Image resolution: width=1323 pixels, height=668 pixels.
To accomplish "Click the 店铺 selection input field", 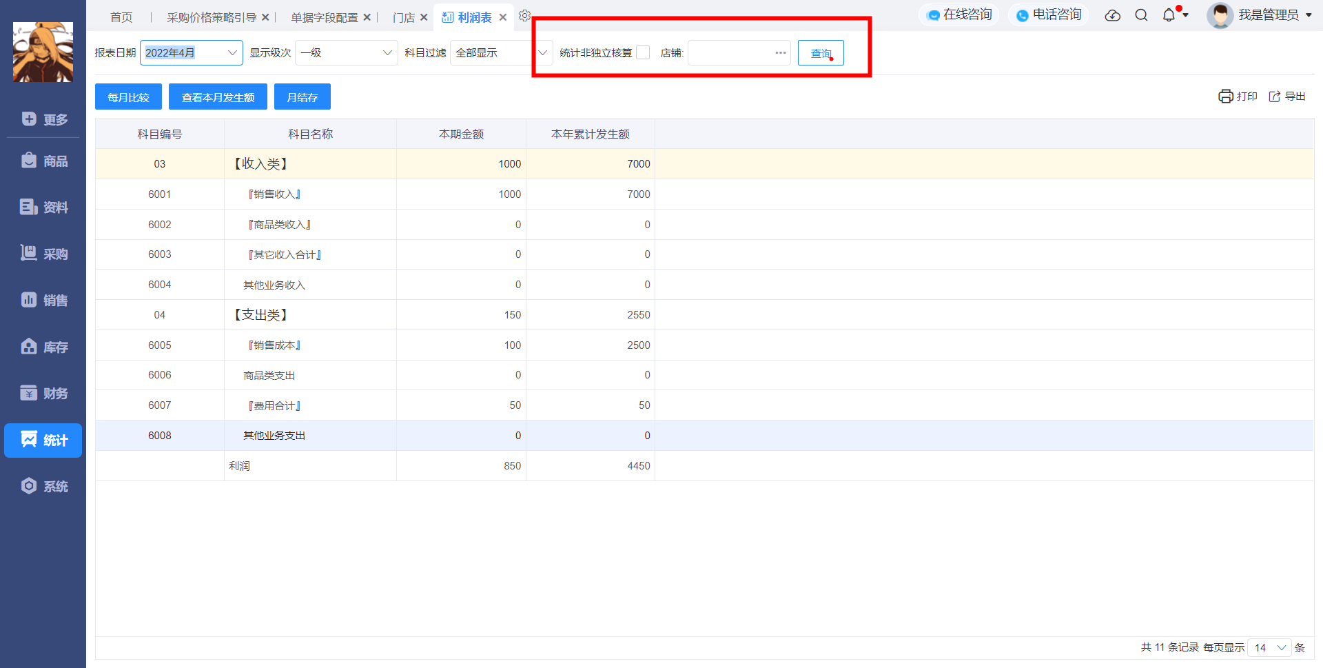I will coord(739,52).
